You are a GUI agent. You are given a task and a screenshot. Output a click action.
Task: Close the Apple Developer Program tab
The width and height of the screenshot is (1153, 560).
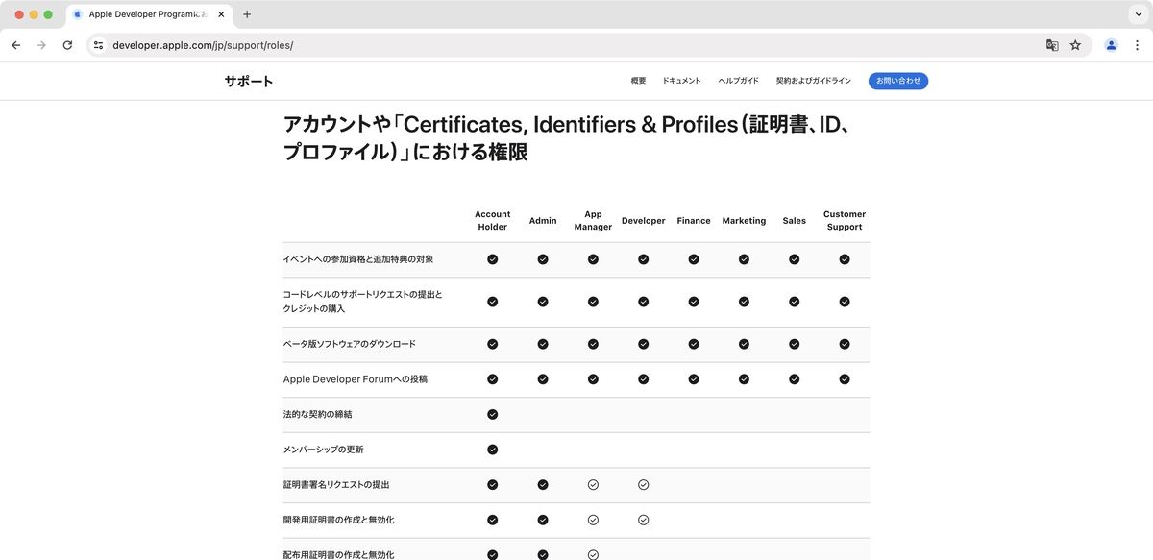pos(221,14)
